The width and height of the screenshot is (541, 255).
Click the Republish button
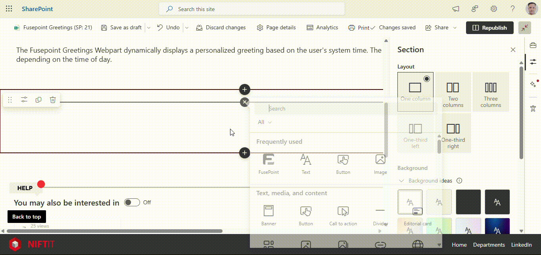coord(489,28)
